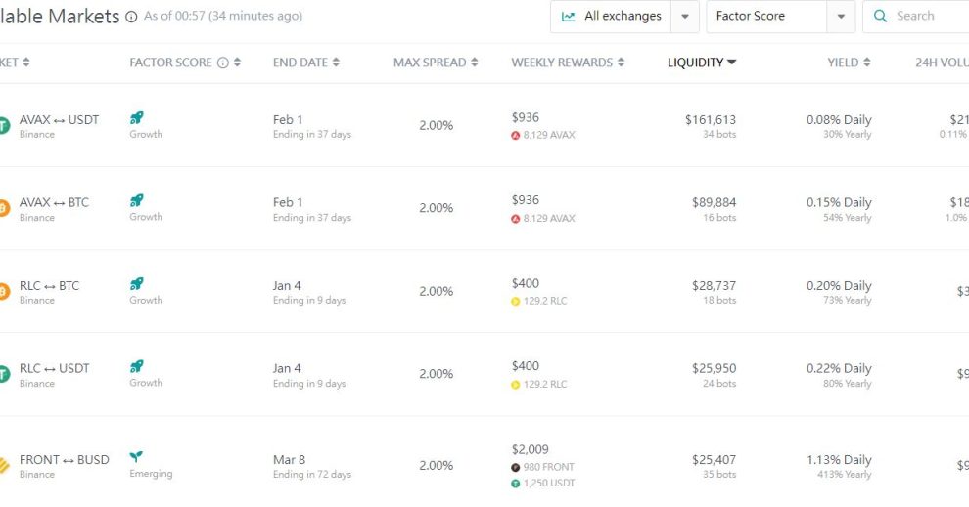Click the RLC token icon in RLC ↔ BTC rewards
969x507 pixels.
click(516, 302)
